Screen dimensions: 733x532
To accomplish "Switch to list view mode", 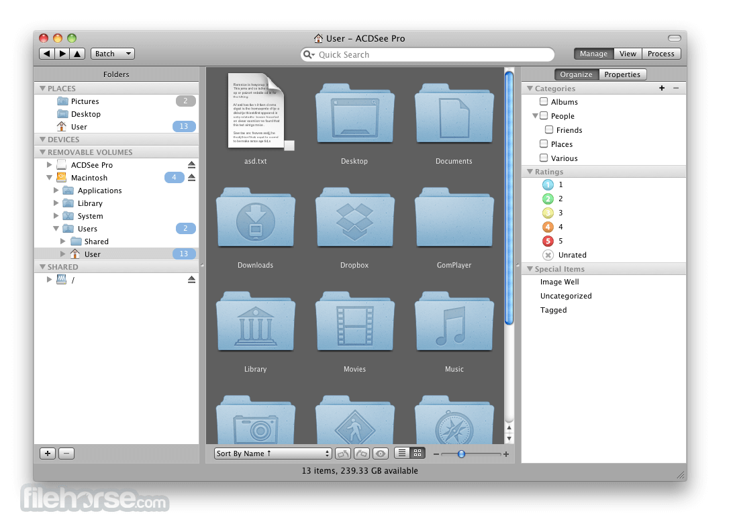I will (401, 453).
